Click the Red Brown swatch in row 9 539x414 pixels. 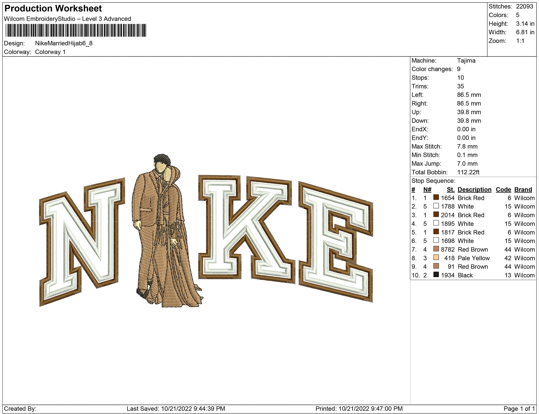point(436,266)
